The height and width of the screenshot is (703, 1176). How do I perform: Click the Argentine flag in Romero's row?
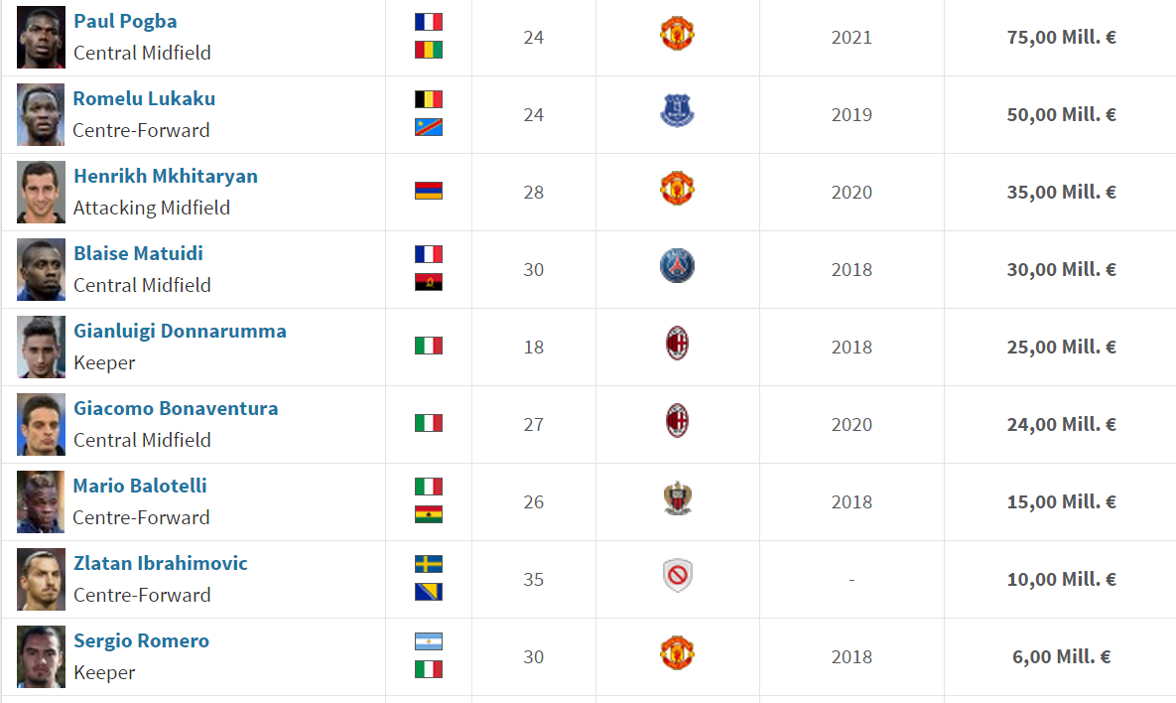pyautogui.click(x=429, y=641)
